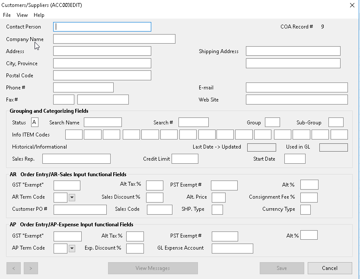
Task: Click the AR Term Code text box
Action: coord(61,197)
